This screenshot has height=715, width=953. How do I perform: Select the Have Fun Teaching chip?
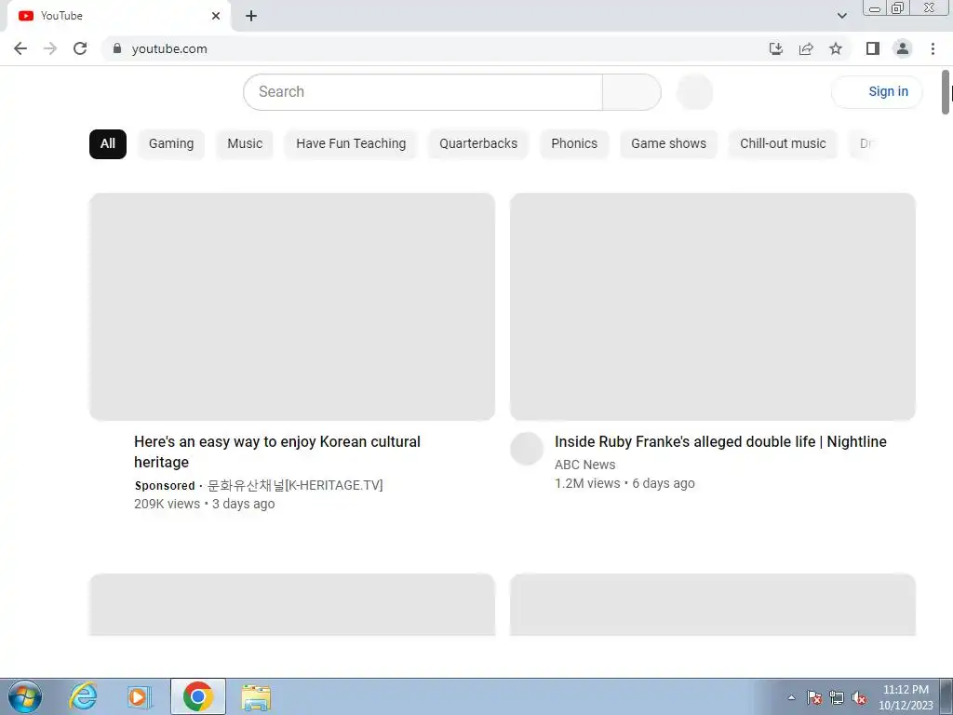point(351,144)
